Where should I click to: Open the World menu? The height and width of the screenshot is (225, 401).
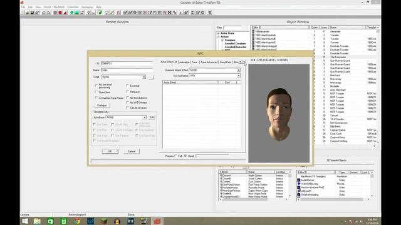point(47,7)
